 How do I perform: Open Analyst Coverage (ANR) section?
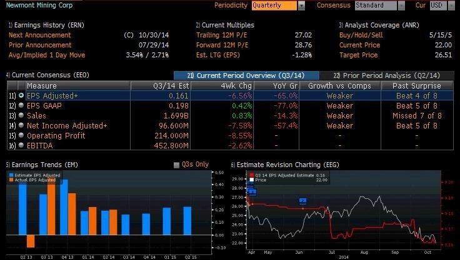coord(379,25)
